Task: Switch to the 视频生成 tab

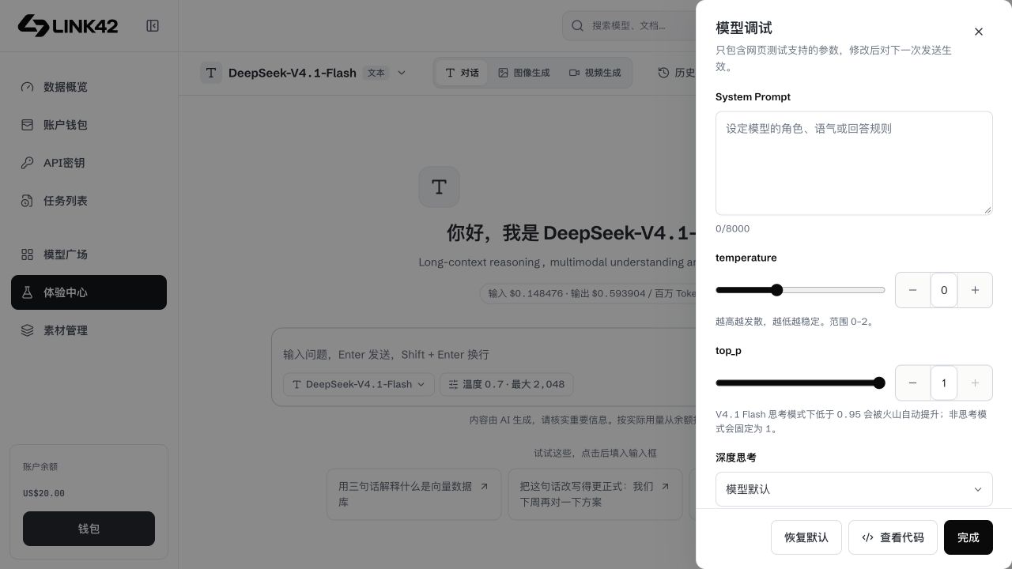Action: pyautogui.click(x=595, y=73)
